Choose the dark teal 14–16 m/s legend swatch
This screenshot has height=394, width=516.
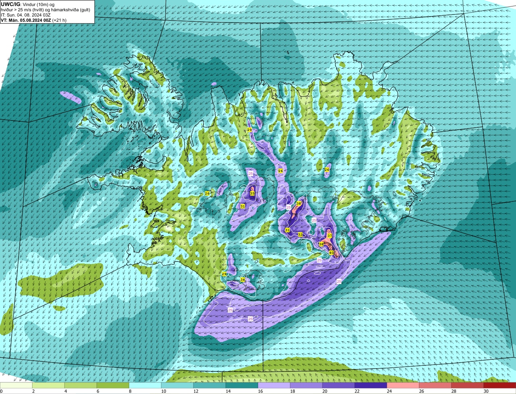tap(242, 386)
